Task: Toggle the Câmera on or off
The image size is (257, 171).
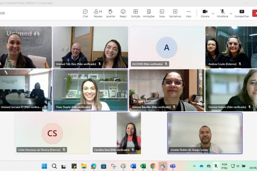Action: click(205, 13)
